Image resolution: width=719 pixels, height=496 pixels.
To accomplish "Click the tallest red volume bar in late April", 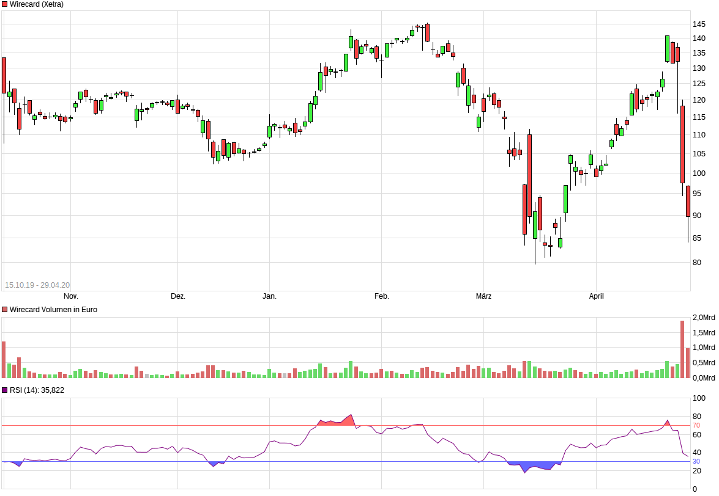I will pyautogui.click(x=682, y=349).
